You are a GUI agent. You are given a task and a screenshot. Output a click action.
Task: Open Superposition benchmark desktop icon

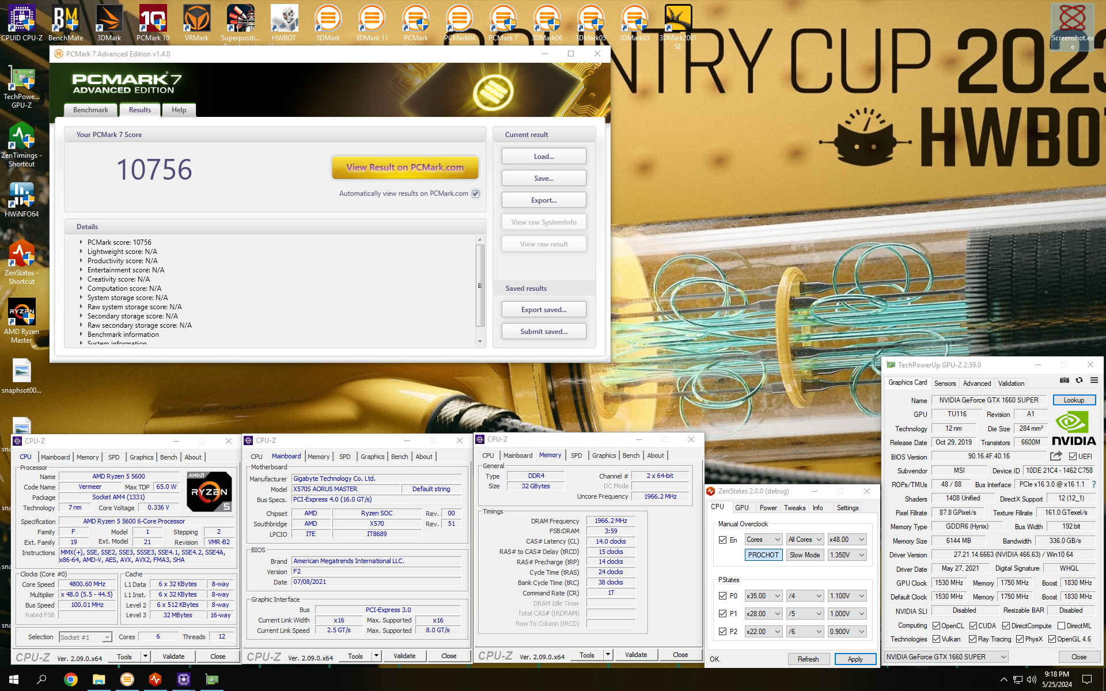[x=240, y=23]
